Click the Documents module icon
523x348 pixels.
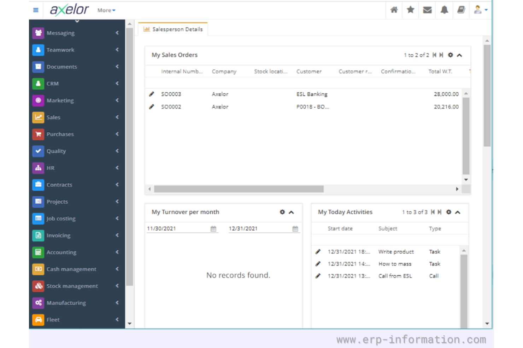[38, 67]
